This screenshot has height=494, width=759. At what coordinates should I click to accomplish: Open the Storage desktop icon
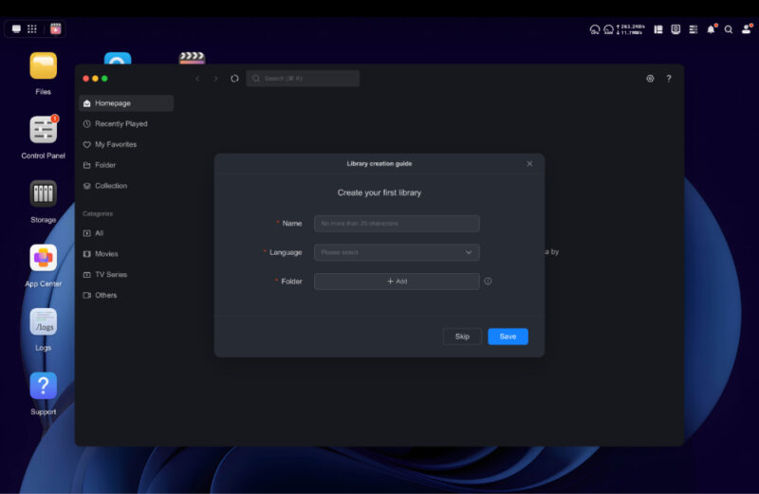(43, 194)
